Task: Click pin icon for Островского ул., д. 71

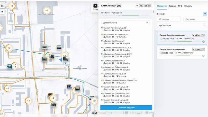Action: pyautogui.click(x=102, y=87)
